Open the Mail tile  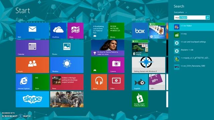coord(32,31)
